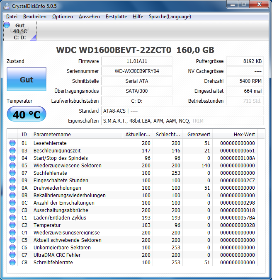Click the Schlecht... column header
The image size is (272, 280).
(x=168, y=134)
